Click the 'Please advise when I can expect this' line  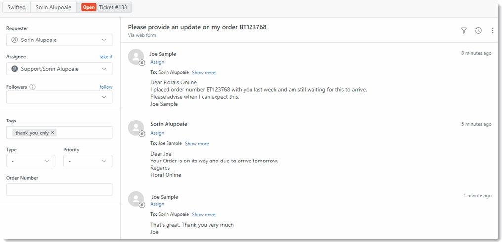tap(195, 97)
